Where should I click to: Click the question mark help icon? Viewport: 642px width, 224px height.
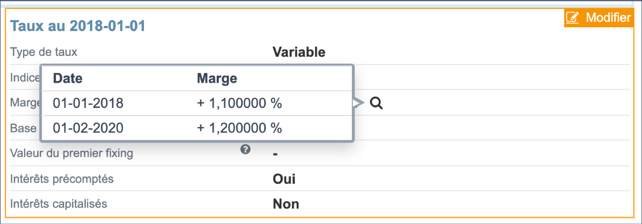(x=245, y=149)
